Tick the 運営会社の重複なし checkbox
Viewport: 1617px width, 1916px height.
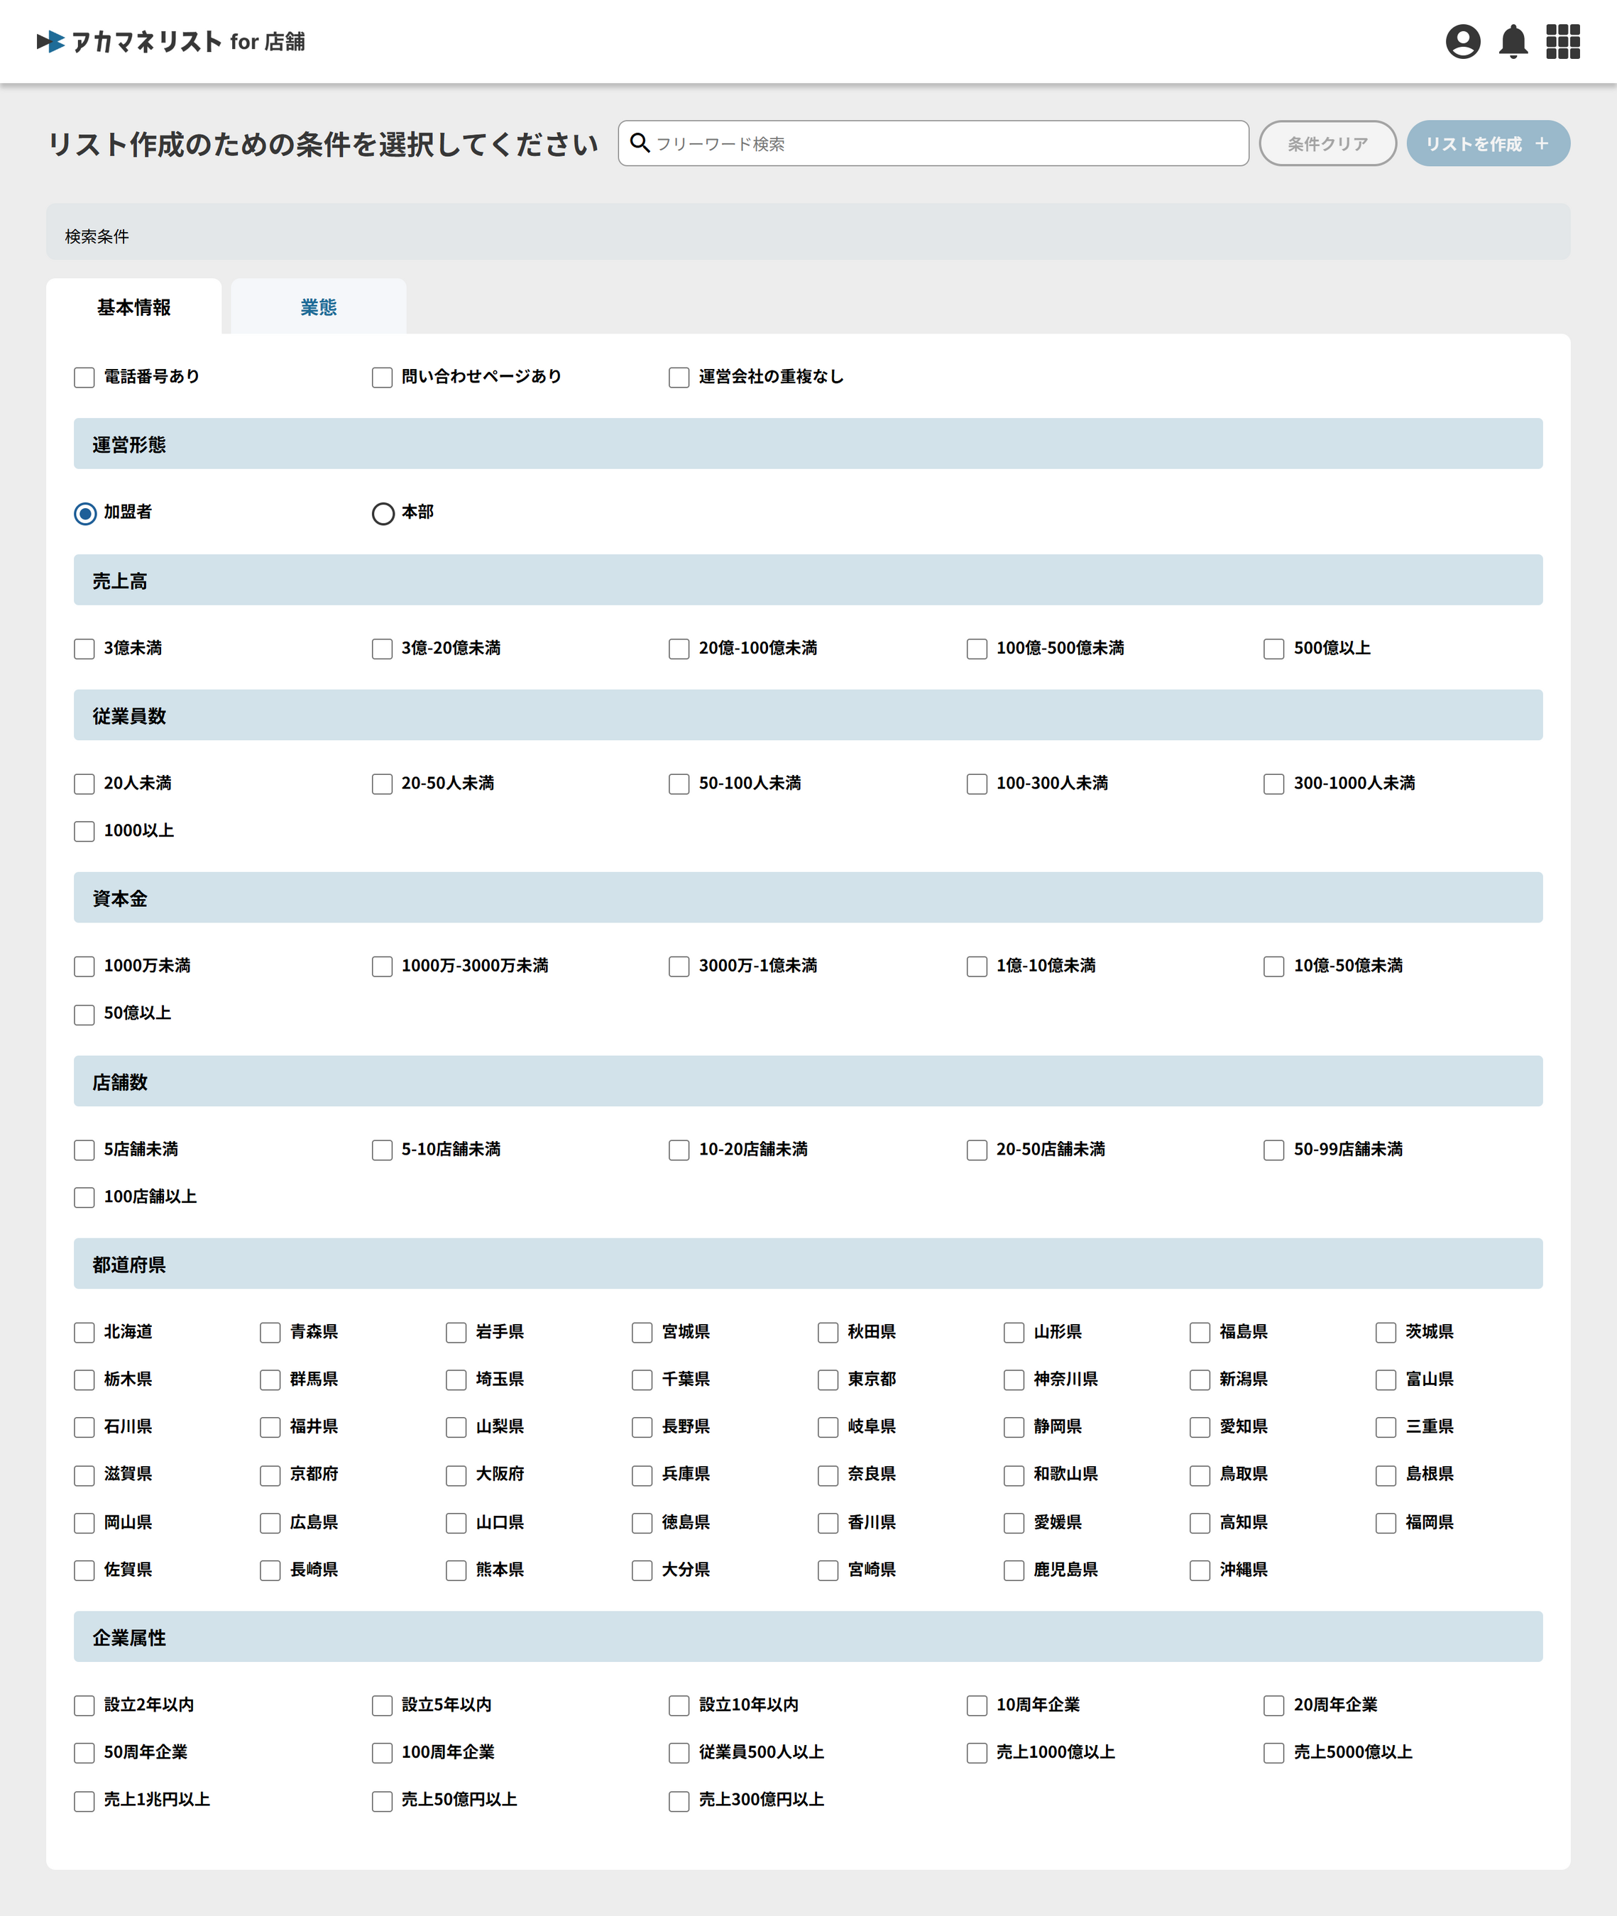pyautogui.click(x=679, y=378)
